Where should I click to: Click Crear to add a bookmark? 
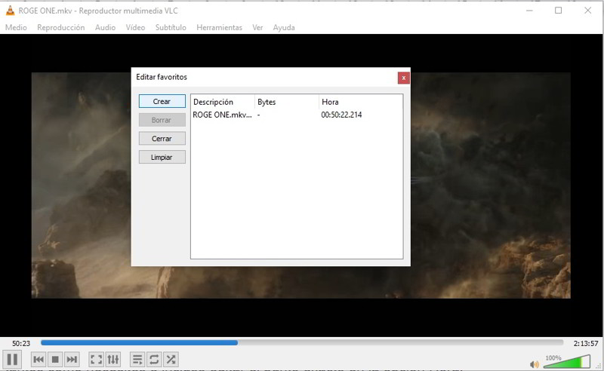click(162, 102)
